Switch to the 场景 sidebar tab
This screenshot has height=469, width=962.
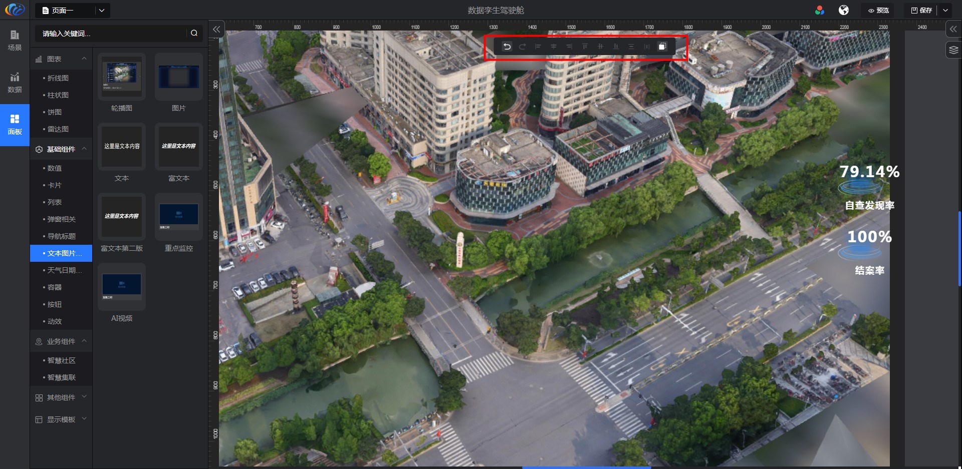15,41
